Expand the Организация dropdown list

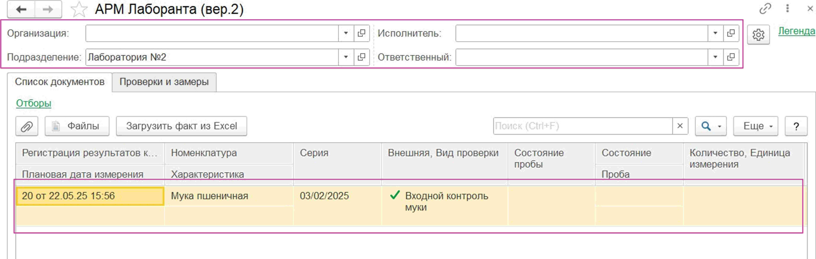point(346,33)
